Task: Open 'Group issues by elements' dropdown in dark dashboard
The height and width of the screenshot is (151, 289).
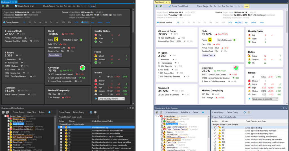Action: tap(111, 99)
